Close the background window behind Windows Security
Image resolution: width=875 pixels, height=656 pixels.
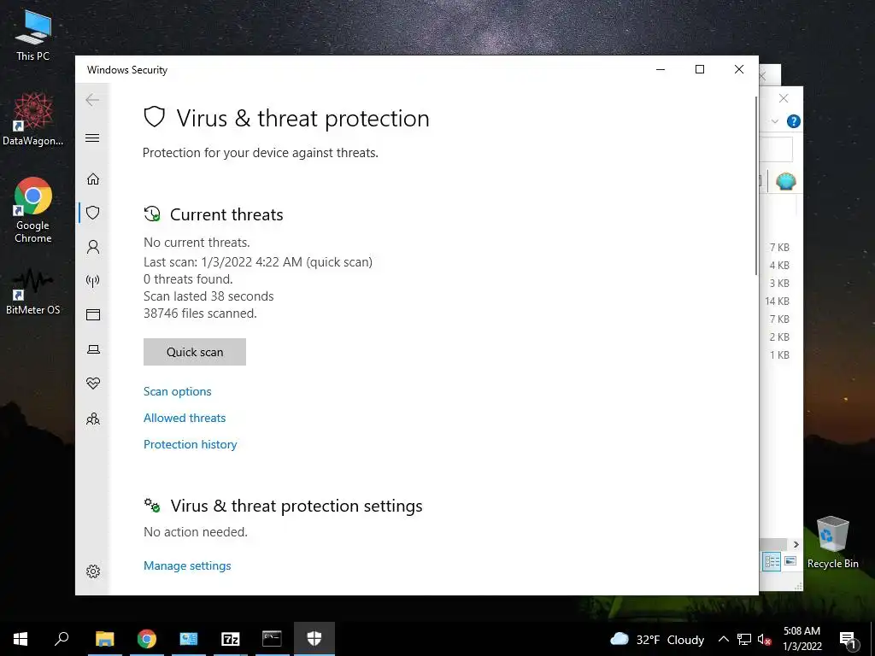784,98
